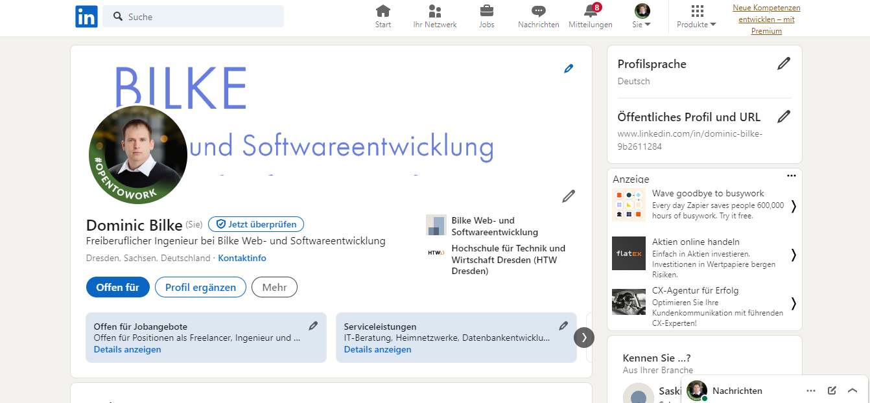Expand Zapier ad chevron
Image resolution: width=870 pixels, height=403 pixels.
[x=794, y=206]
